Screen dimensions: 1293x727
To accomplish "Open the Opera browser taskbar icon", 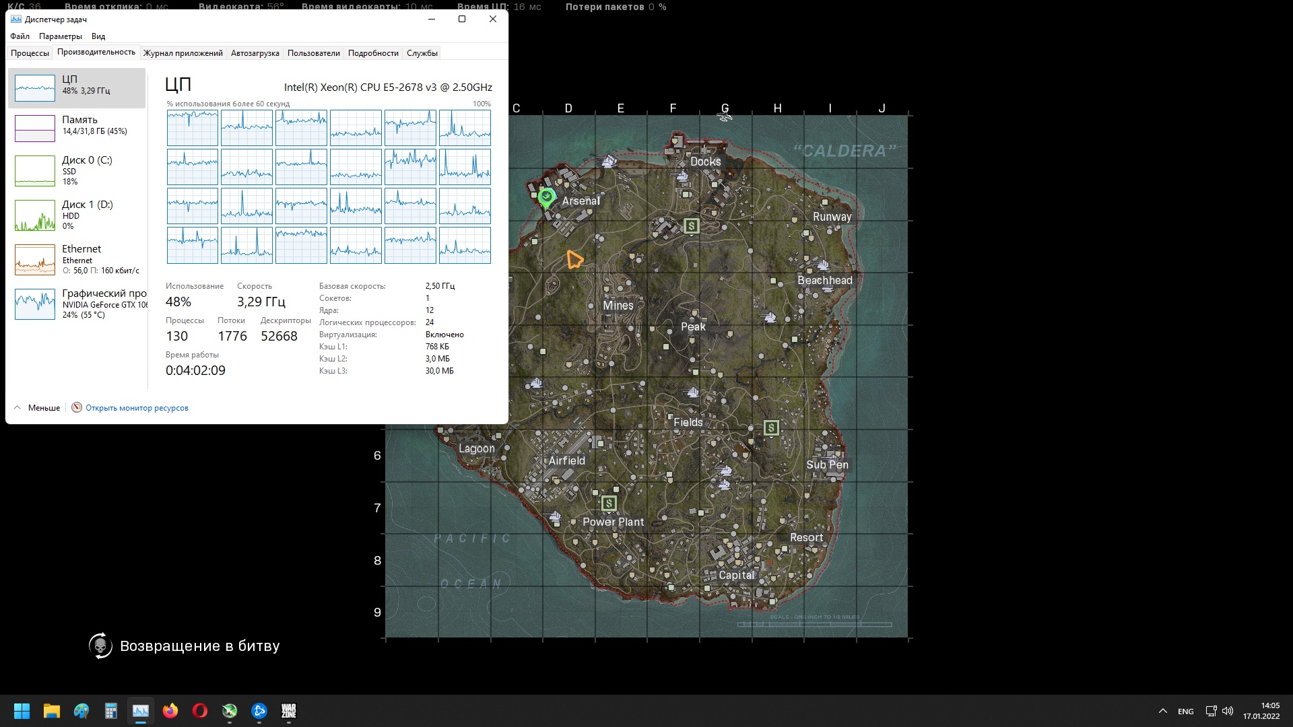I will [200, 711].
